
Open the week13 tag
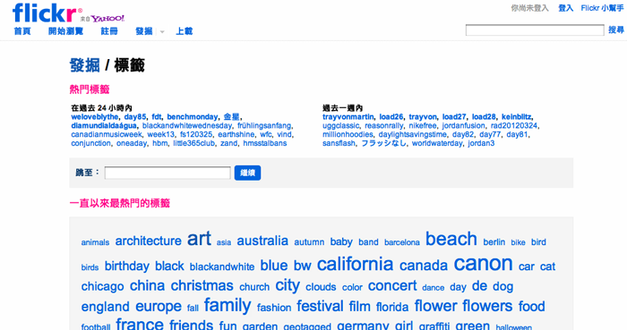pyautogui.click(x=160, y=134)
